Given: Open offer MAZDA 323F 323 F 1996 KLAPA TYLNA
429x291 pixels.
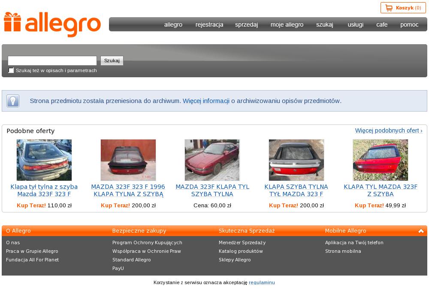Looking at the screenshot, I should coord(128,190).
